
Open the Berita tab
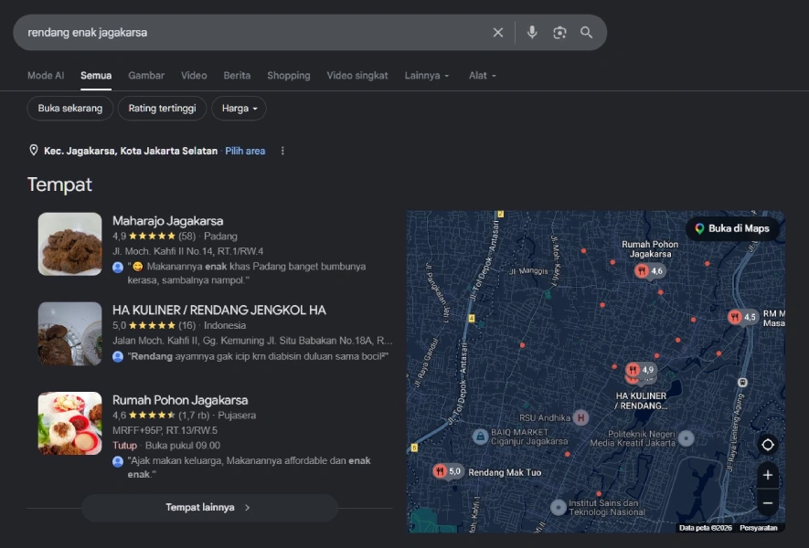point(237,75)
